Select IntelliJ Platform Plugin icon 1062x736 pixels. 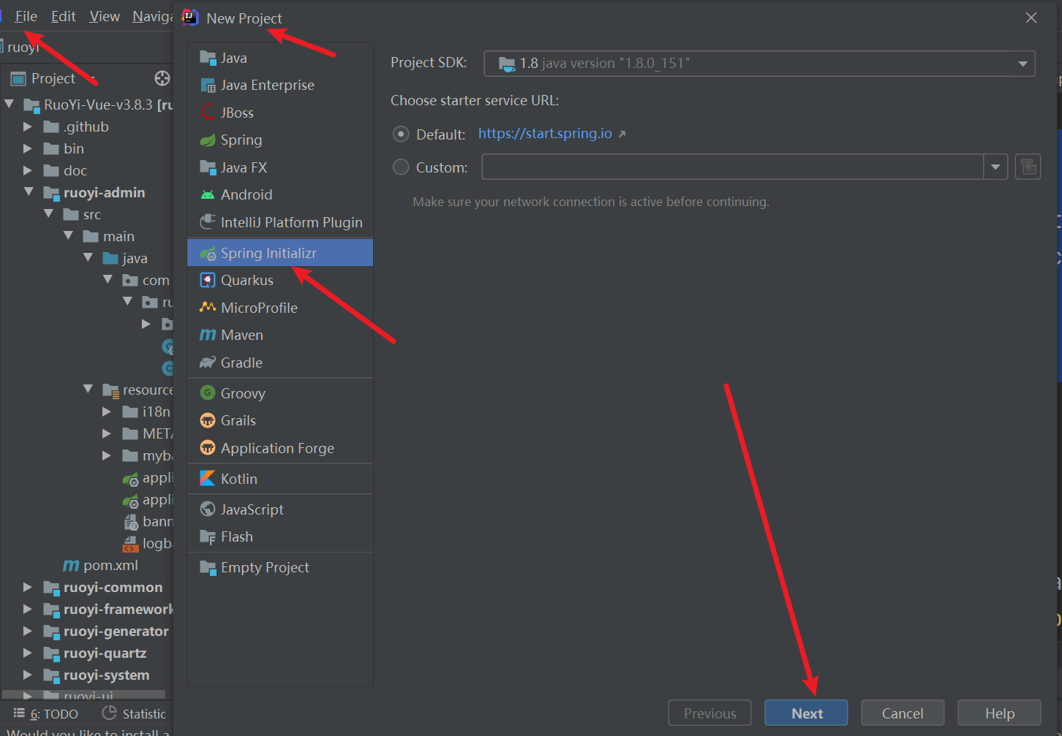[x=208, y=222]
